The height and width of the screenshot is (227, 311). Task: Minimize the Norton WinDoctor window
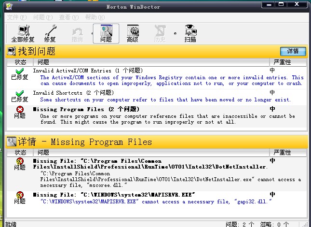tap(269, 4)
